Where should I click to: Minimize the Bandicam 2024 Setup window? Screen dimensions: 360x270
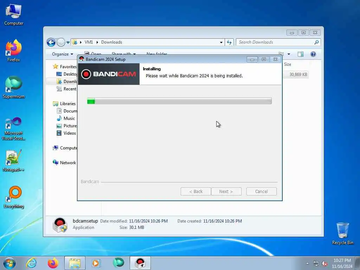(252, 59)
